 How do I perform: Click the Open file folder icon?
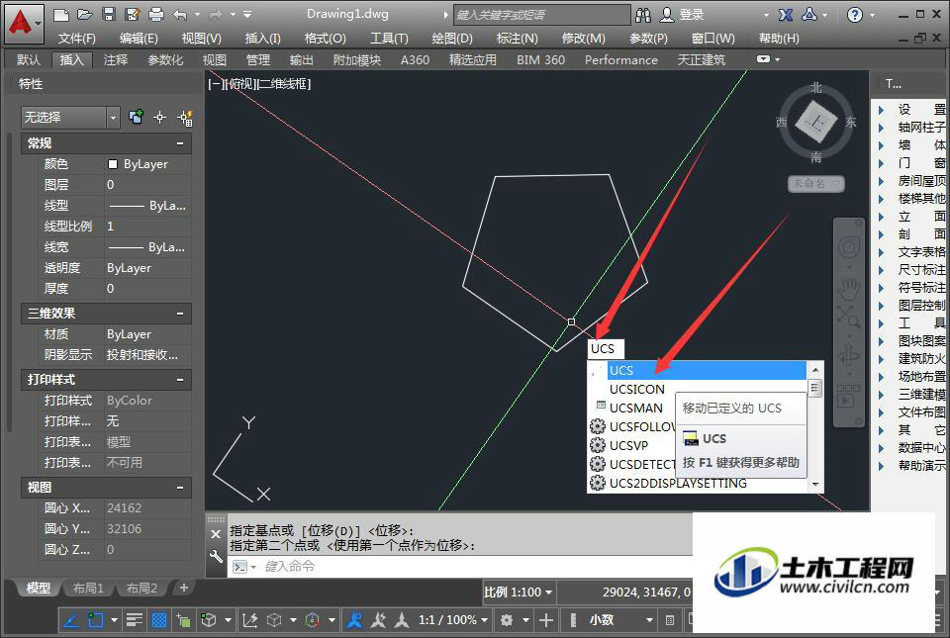(85, 14)
